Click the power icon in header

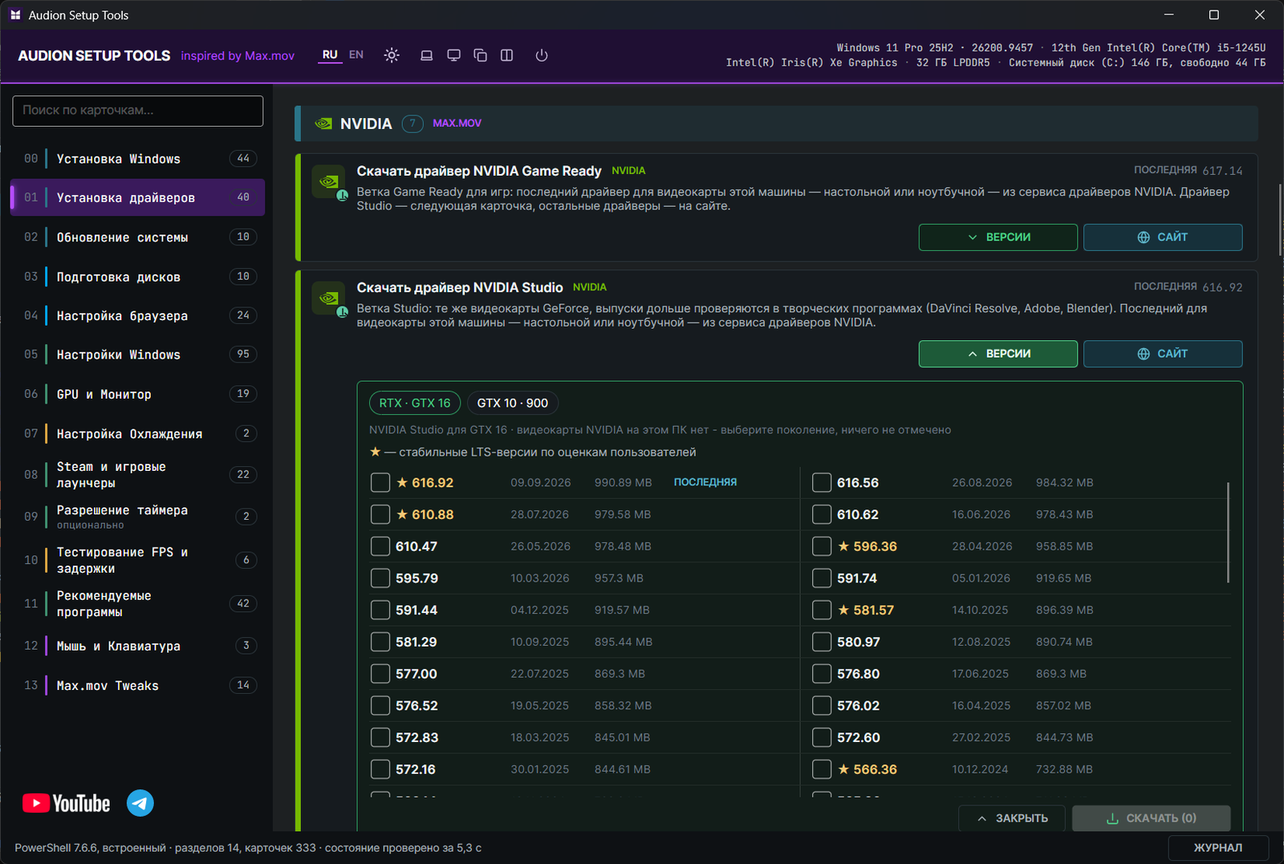pos(542,55)
